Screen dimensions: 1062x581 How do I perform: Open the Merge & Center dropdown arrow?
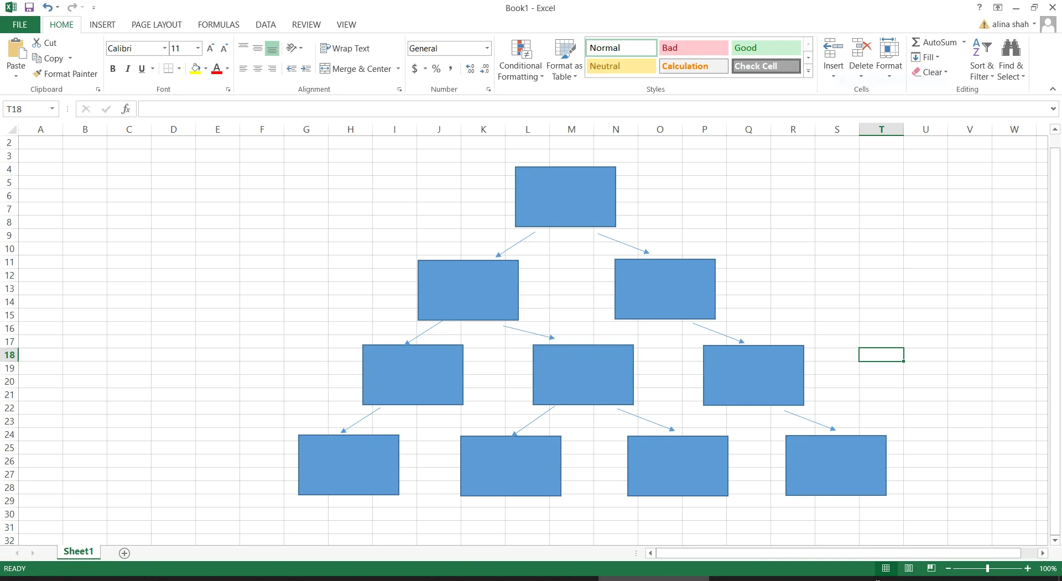398,69
